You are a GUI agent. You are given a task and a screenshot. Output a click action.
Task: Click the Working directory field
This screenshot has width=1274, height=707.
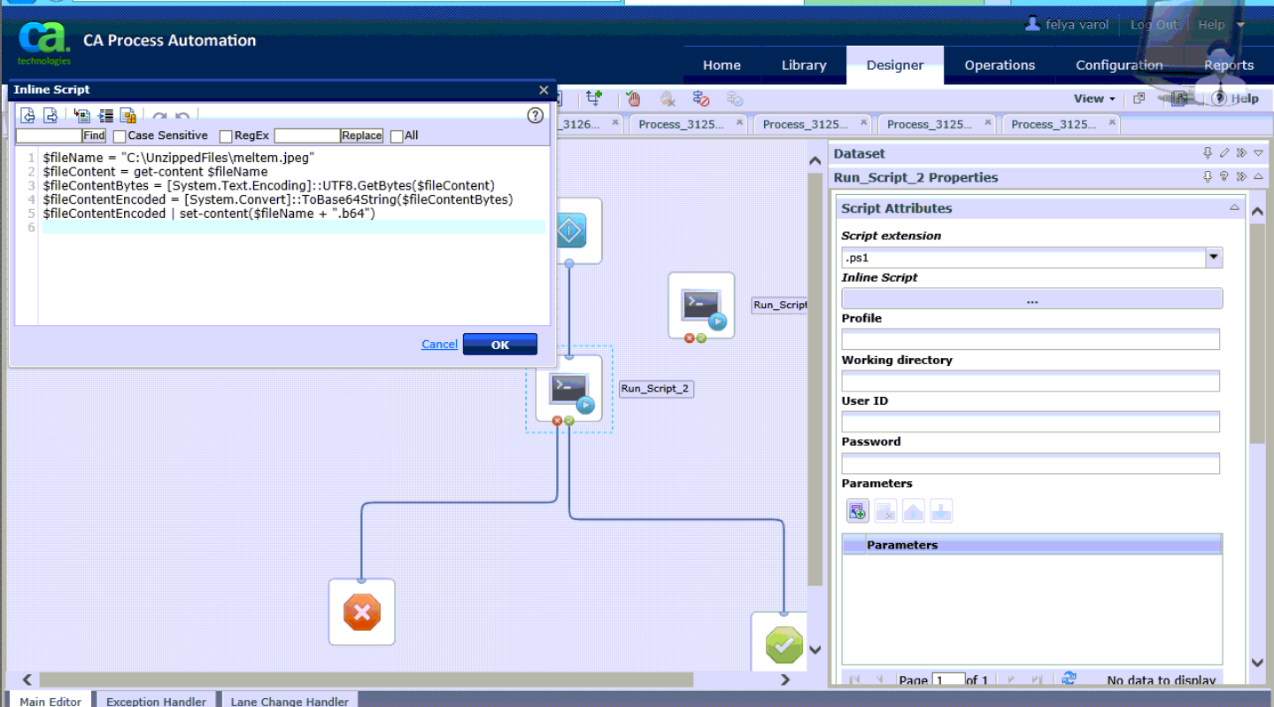1031,381
